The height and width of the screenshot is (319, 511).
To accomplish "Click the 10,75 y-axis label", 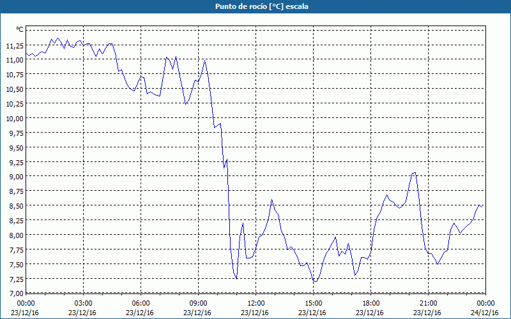I will coord(15,75).
